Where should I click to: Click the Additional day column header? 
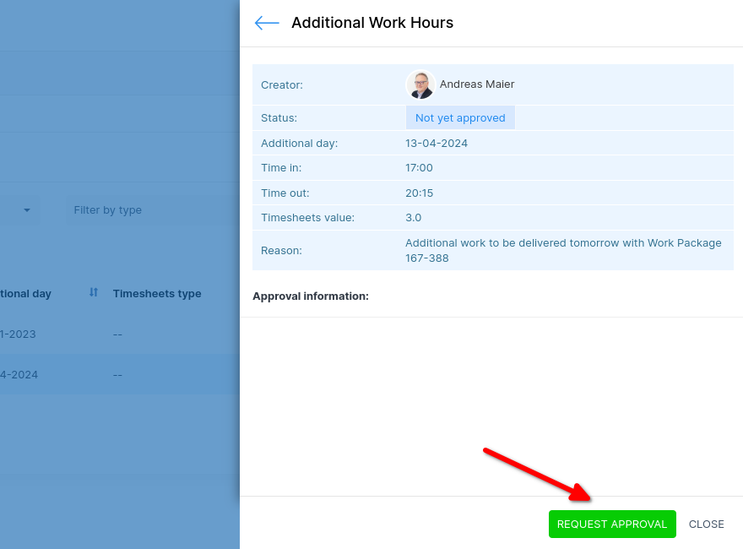25,294
